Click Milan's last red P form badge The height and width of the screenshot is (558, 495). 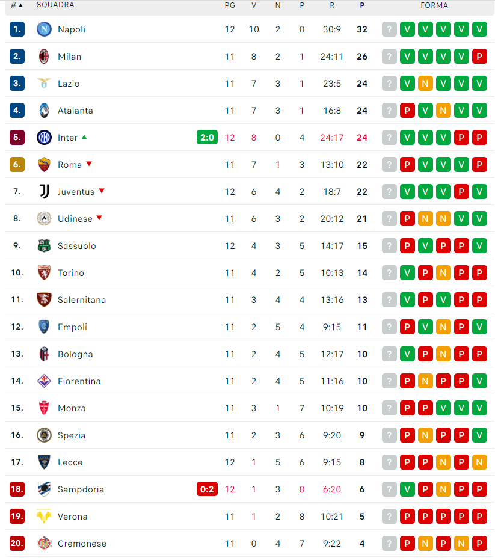pyautogui.click(x=479, y=57)
